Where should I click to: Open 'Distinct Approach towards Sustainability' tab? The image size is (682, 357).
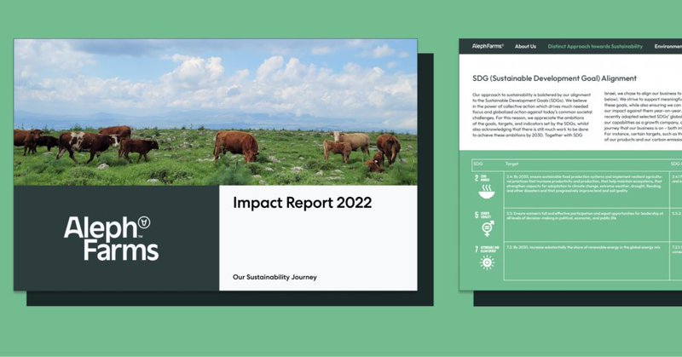595,47
